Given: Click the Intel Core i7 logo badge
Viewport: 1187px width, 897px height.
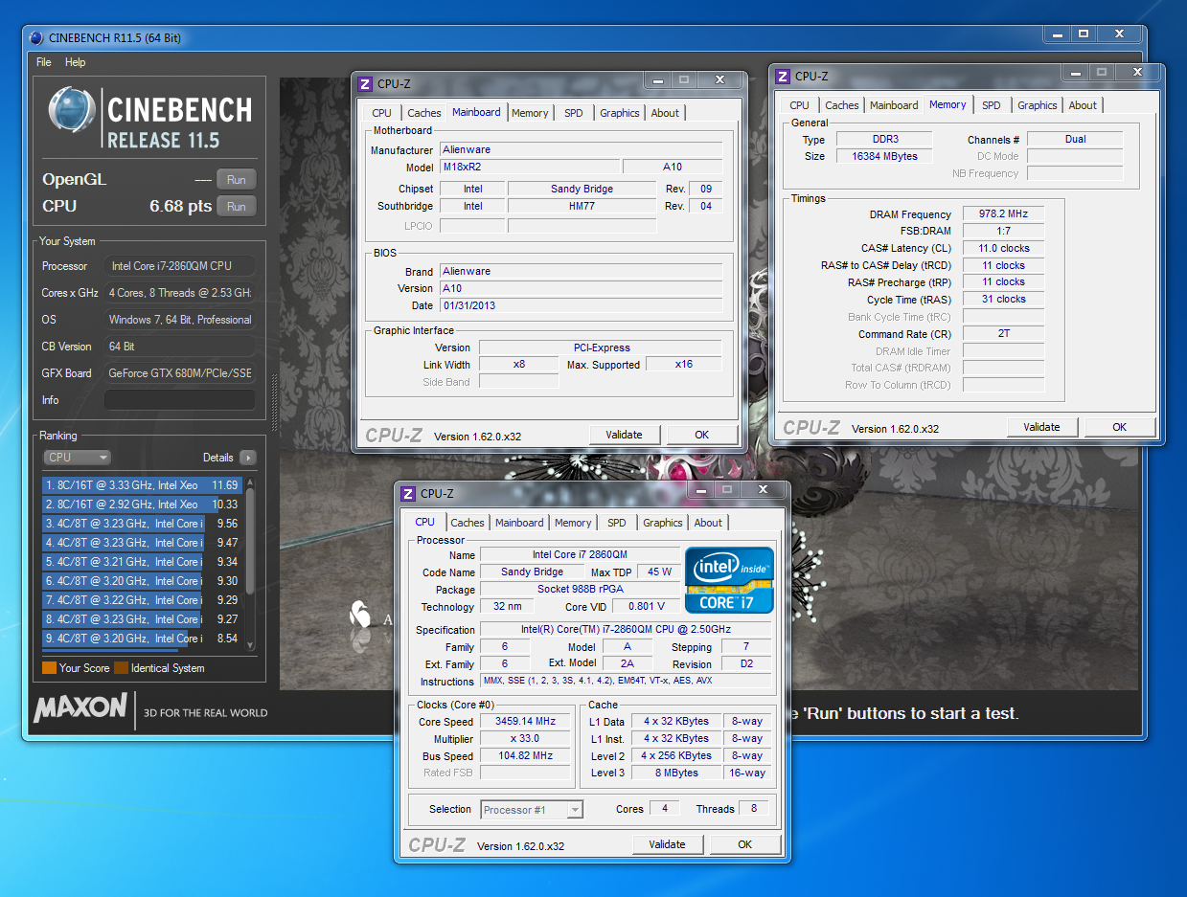Looking at the screenshot, I should click(729, 579).
